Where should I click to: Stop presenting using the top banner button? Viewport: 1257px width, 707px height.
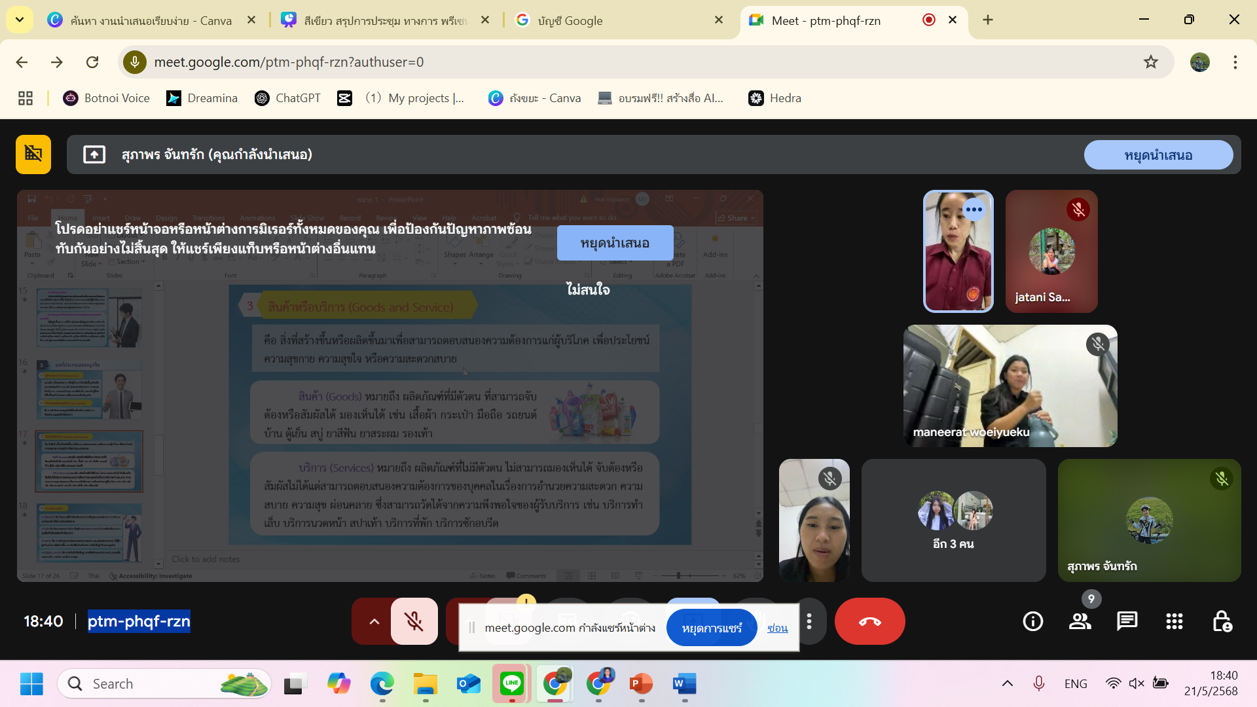[1158, 155]
